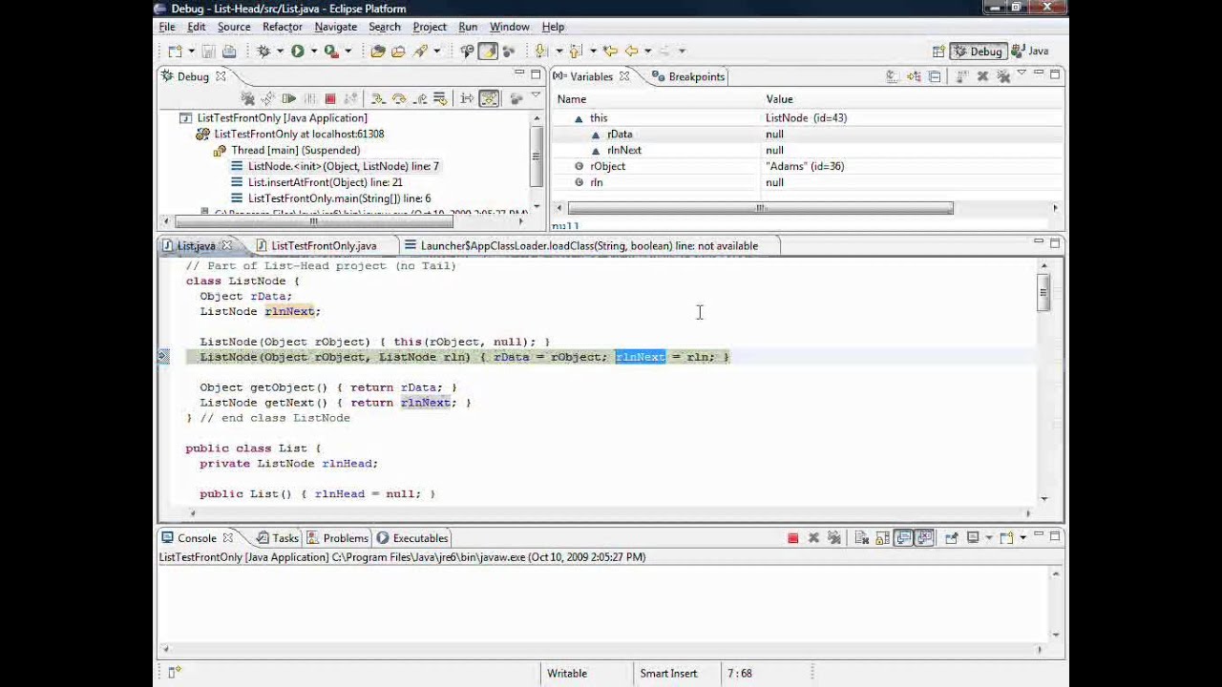This screenshot has width=1222, height=687.
Task: Click Debug view horizontal scrollbar thumb
Action: coord(312,221)
